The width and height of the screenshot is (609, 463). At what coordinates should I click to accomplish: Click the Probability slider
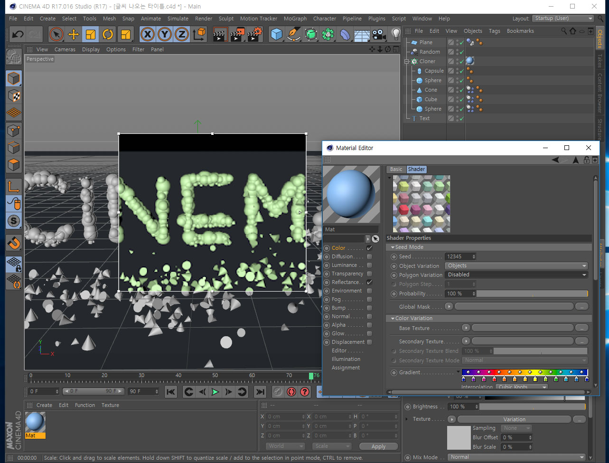[x=532, y=294]
